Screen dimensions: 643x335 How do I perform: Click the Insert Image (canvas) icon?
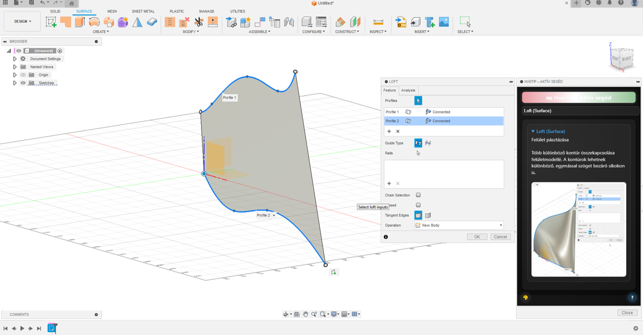tap(444, 22)
